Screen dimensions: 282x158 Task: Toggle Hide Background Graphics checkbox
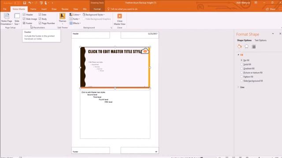[x=84, y=19]
